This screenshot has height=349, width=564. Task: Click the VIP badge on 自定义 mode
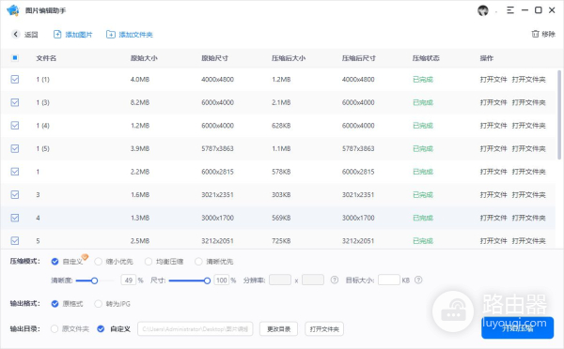pos(85,257)
